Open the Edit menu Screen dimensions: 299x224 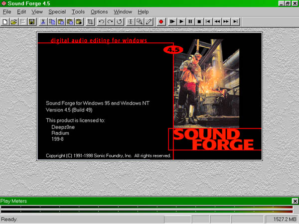coord(21,12)
